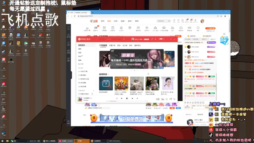This screenshot has width=254, height=143.
Task: Click the song progress bar
Action: 127,101
